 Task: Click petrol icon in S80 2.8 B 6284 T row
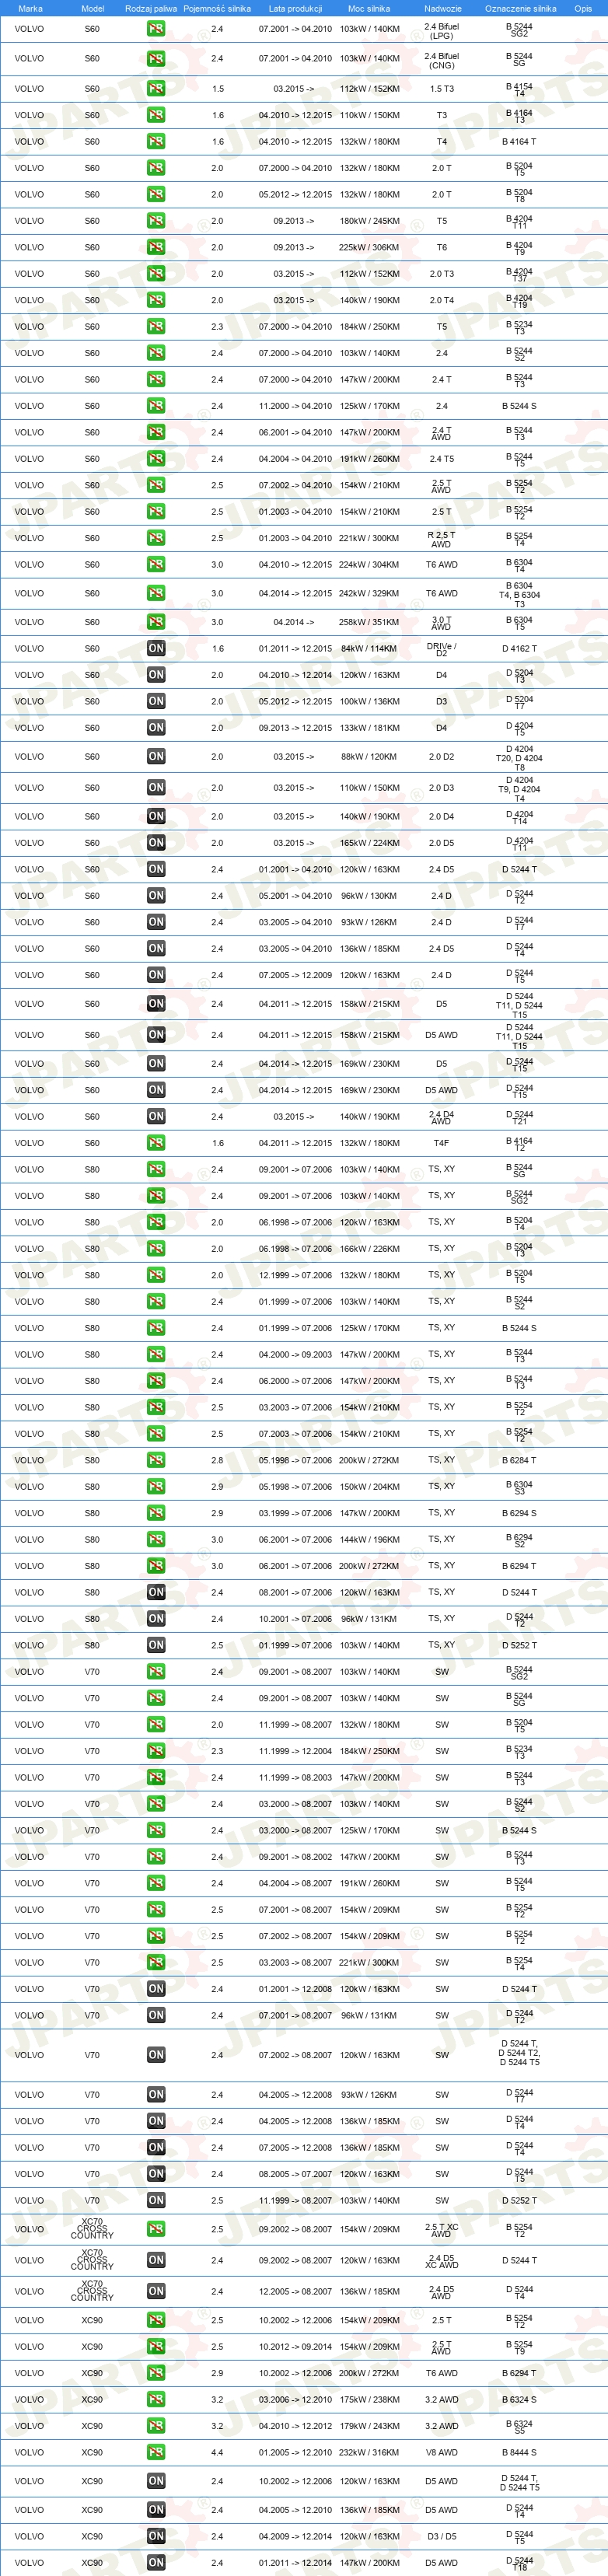[156, 1460]
